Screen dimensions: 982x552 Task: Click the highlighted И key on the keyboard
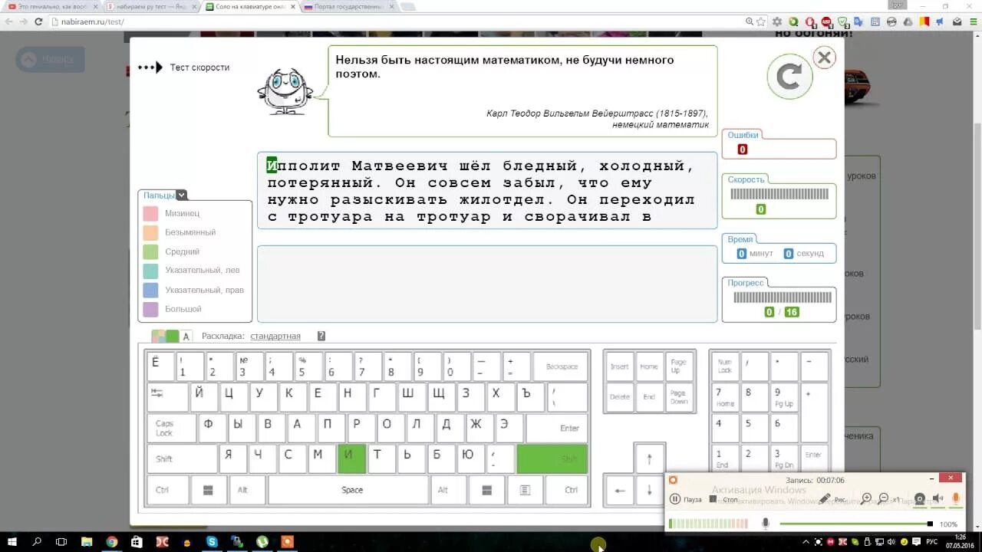pyautogui.click(x=352, y=458)
